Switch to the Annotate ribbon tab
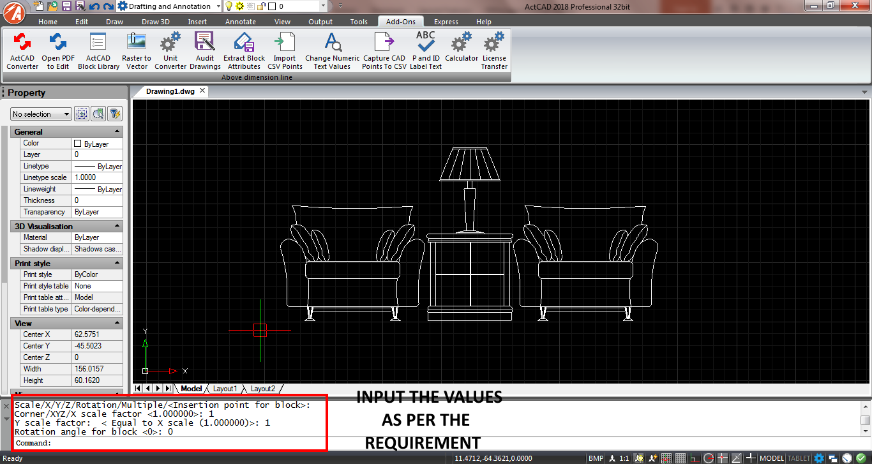 (241, 21)
